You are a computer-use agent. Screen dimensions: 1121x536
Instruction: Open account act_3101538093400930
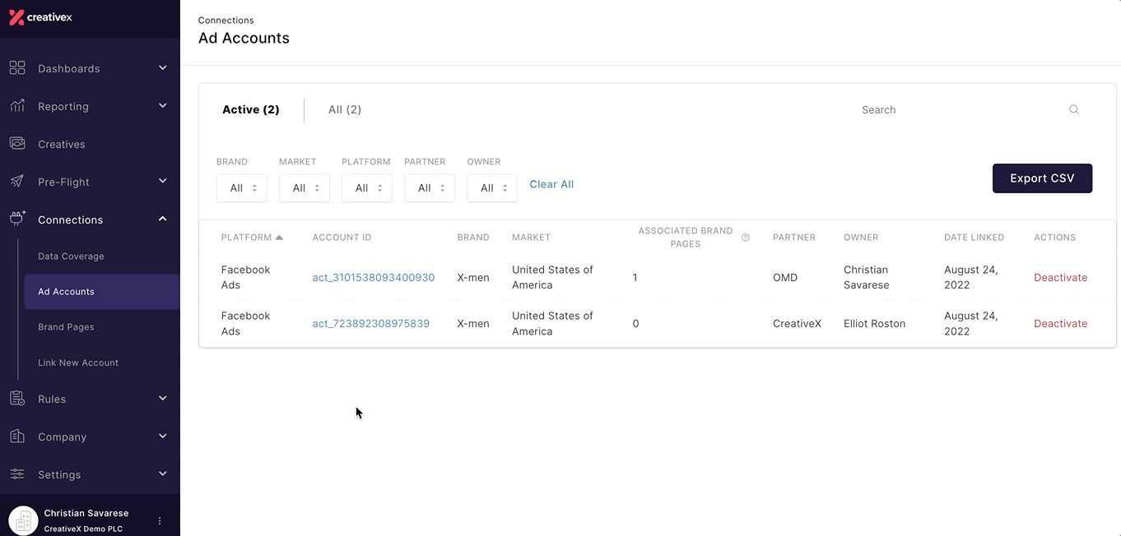tap(374, 278)
